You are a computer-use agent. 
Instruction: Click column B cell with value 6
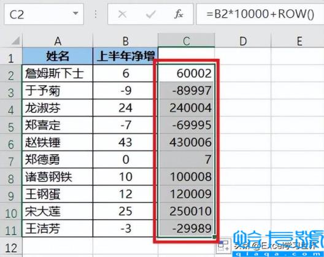pos(125,74)
